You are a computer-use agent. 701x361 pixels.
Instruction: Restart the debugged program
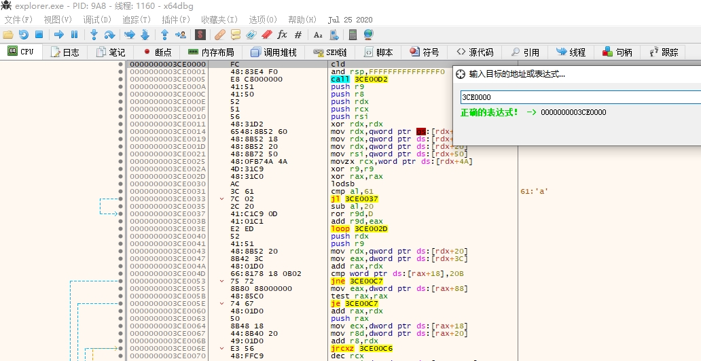tap(24, 34)
